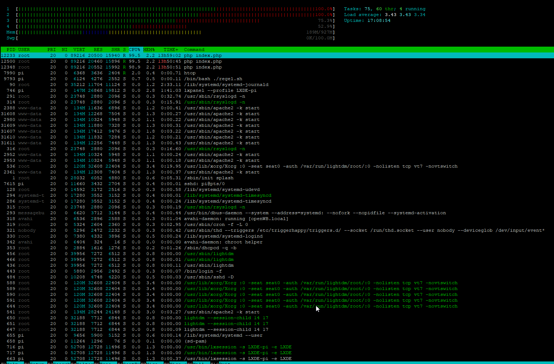Select avahi-daemon: running [openWB.local] row
The width and height of the screenshot is (554, 364).
click(x=277, y=219)
